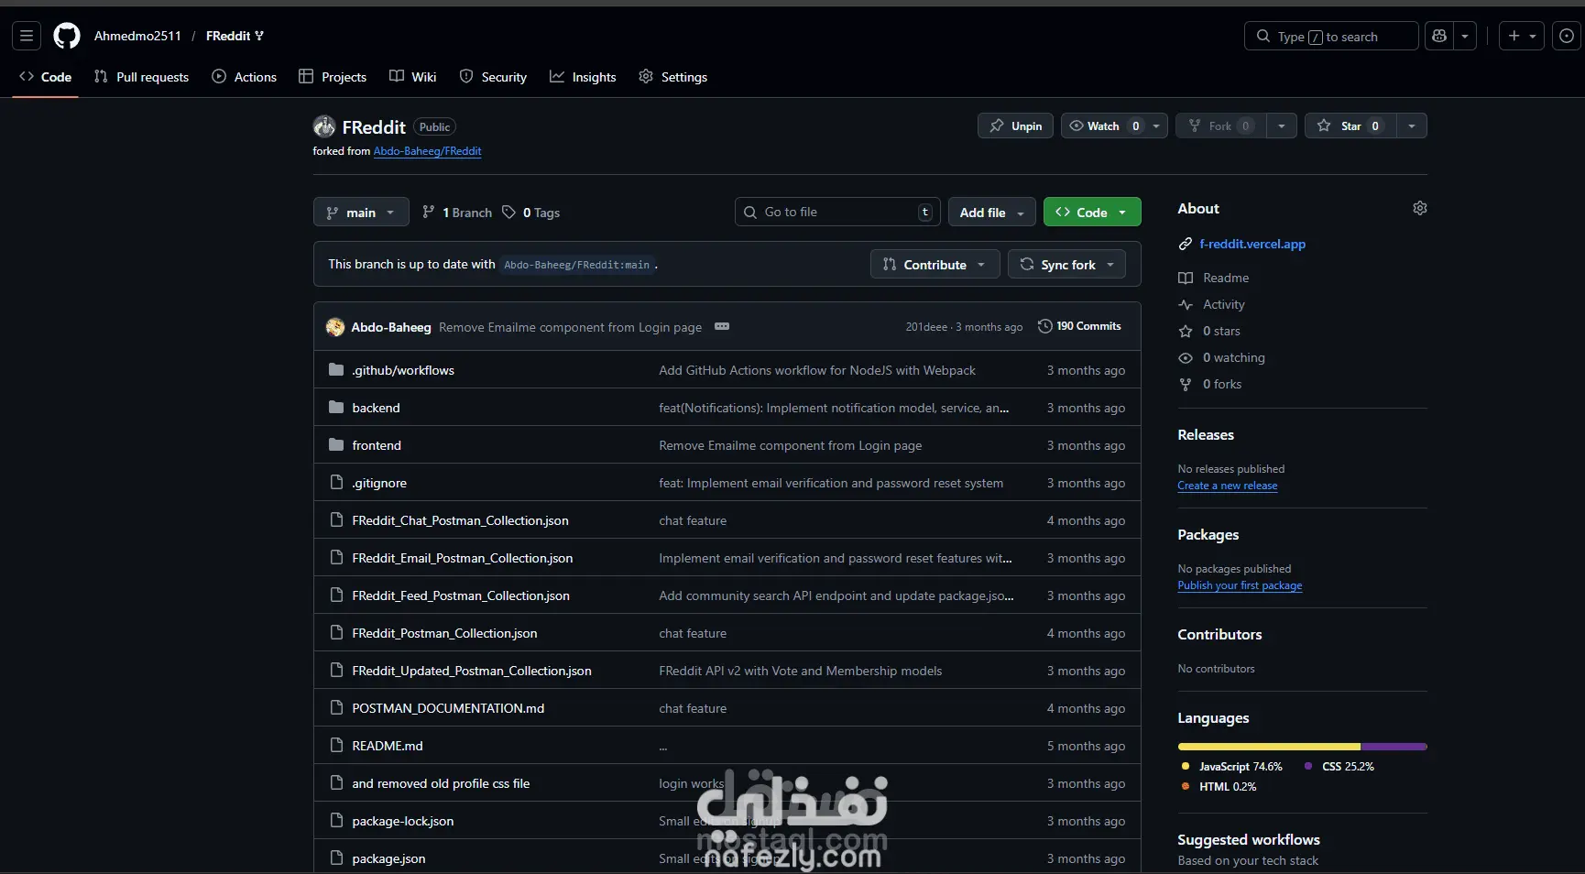Open the parent repo Abdo-Baheeg/FReddit link
The width and height of the screenshot is (1585, 874).
click(x=427, y=151)
